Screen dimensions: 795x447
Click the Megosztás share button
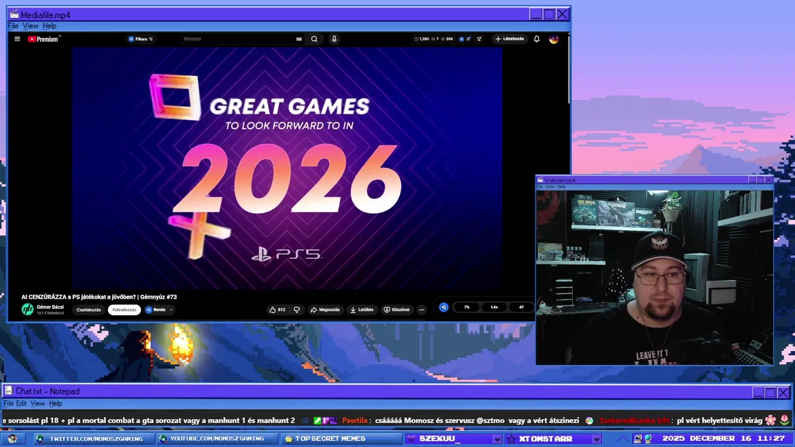coord(325,309)
